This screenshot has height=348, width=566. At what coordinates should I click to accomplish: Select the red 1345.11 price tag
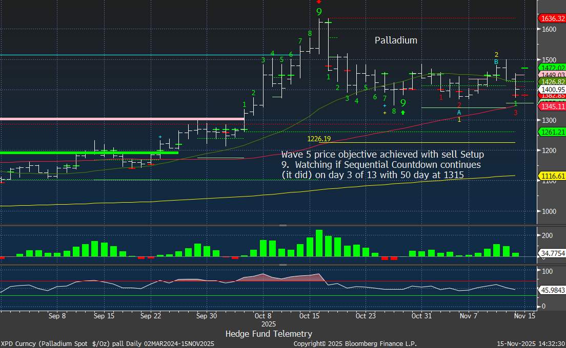[551, 106]
